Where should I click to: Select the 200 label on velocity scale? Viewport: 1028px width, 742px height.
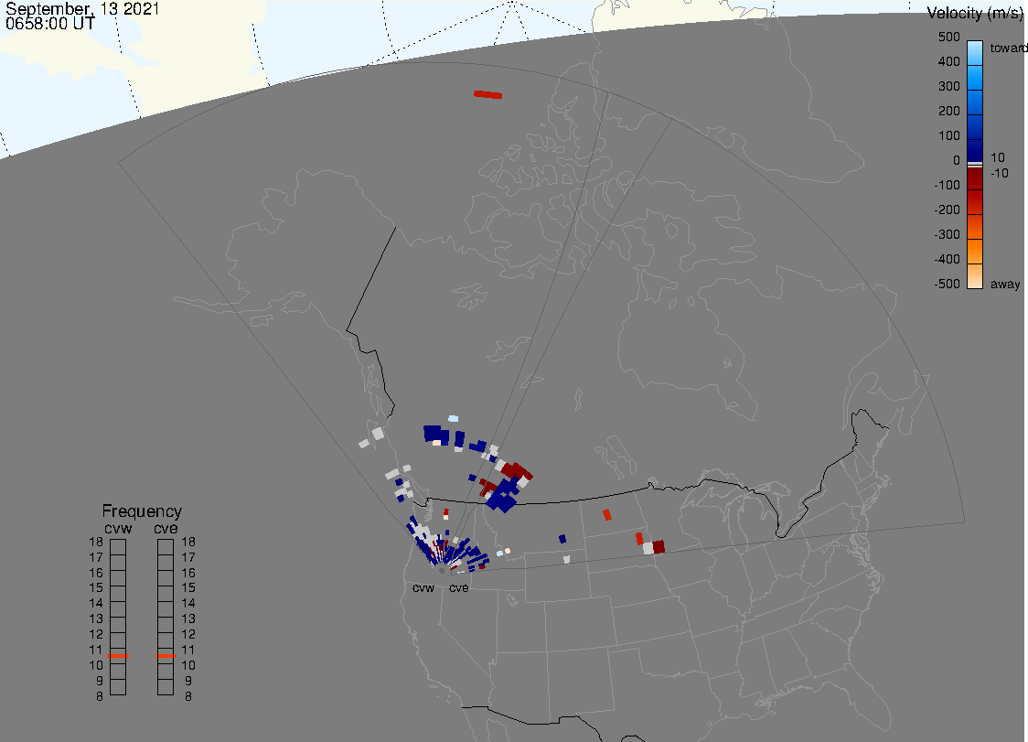(x=948, y=111)
